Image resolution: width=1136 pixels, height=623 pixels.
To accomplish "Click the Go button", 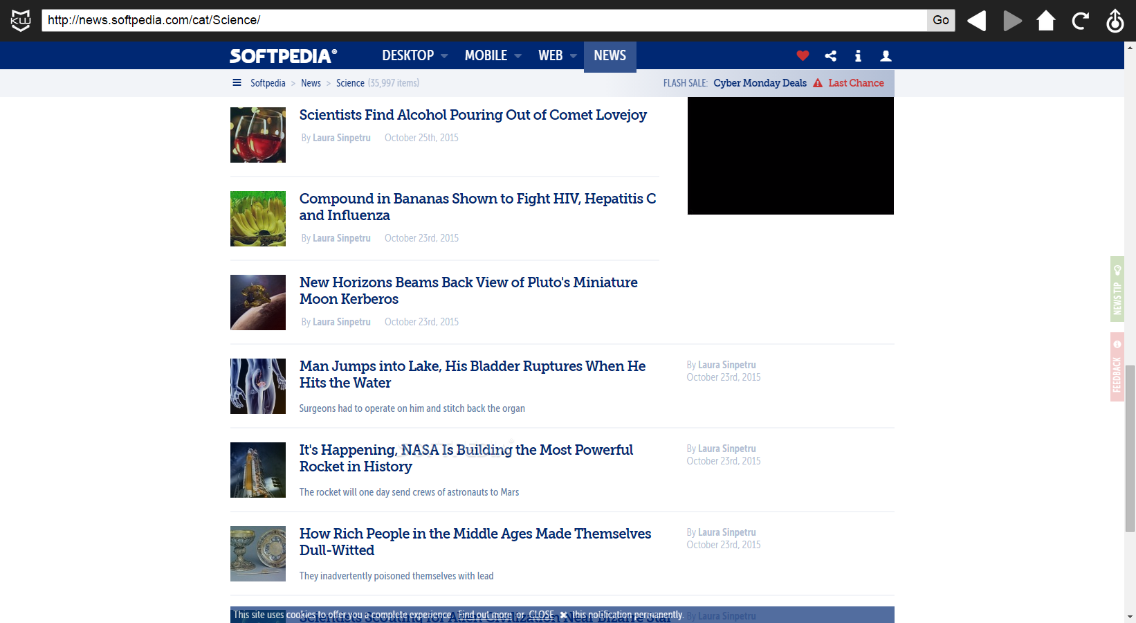I will point(941,20).
